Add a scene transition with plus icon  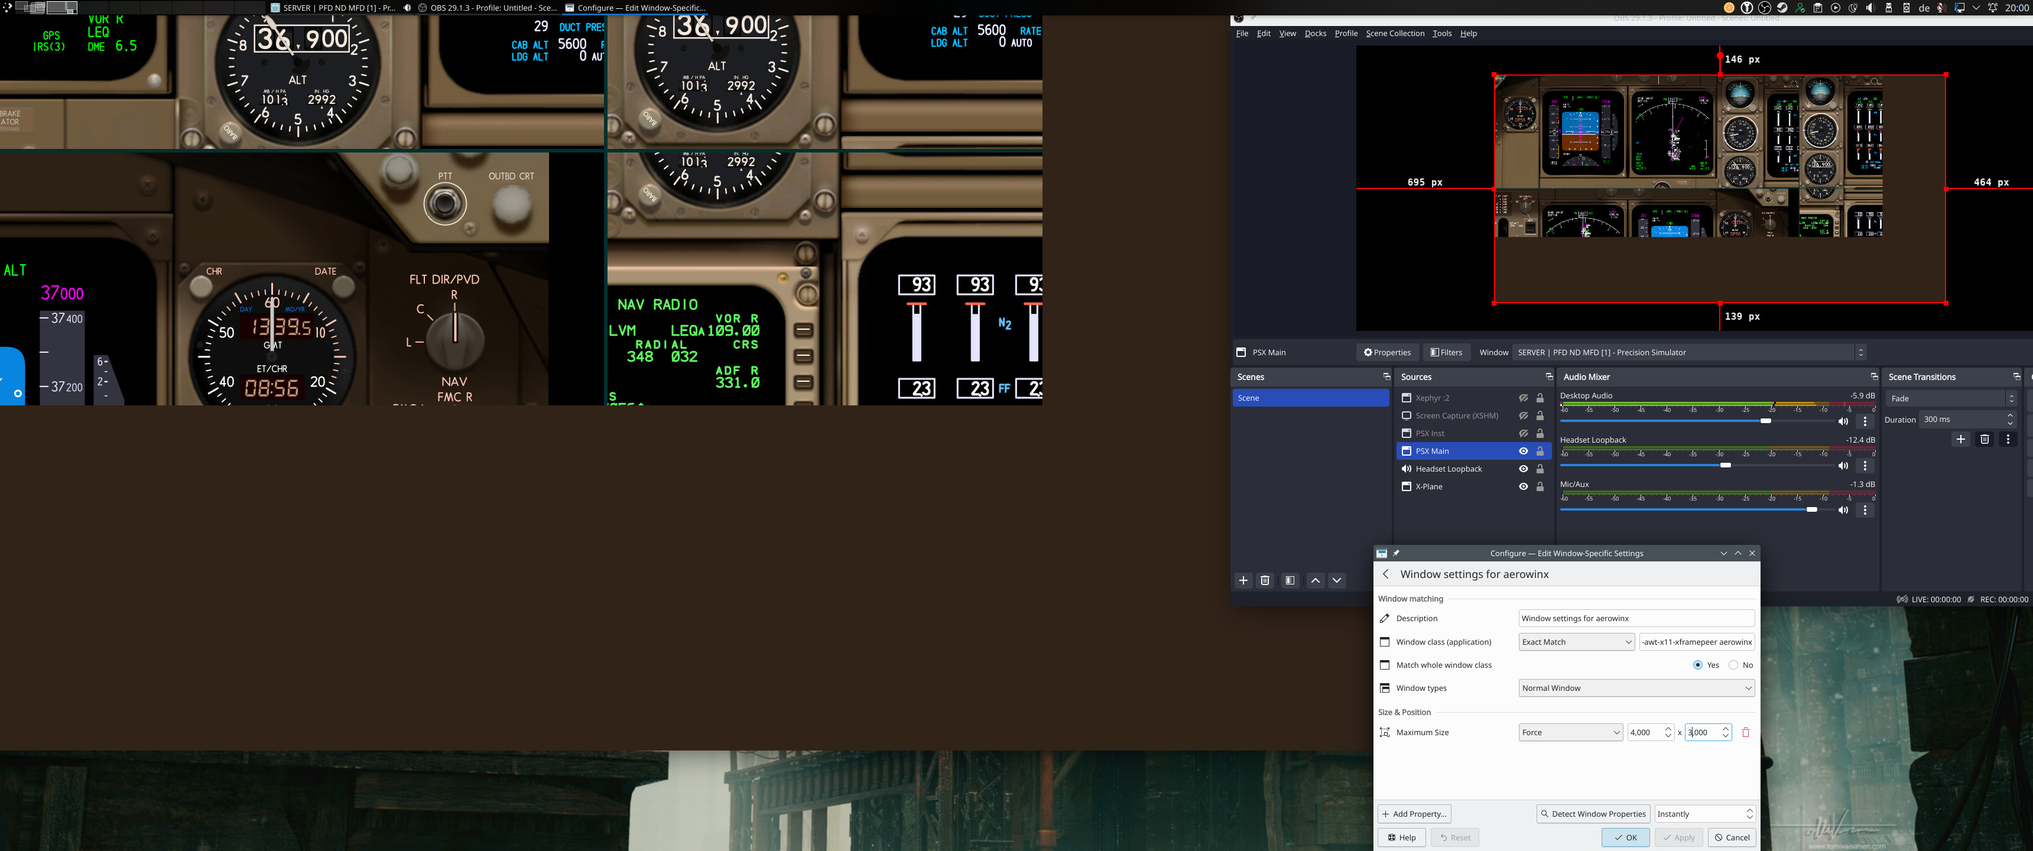pos(1960,439)
